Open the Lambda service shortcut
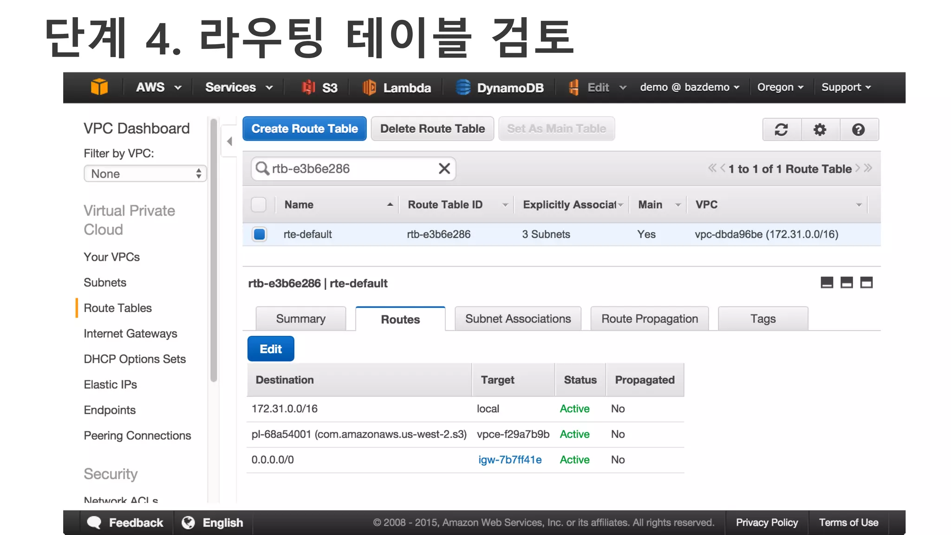 (x=397, y=88)
